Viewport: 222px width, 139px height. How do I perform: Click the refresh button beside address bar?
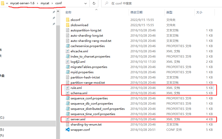94,3
